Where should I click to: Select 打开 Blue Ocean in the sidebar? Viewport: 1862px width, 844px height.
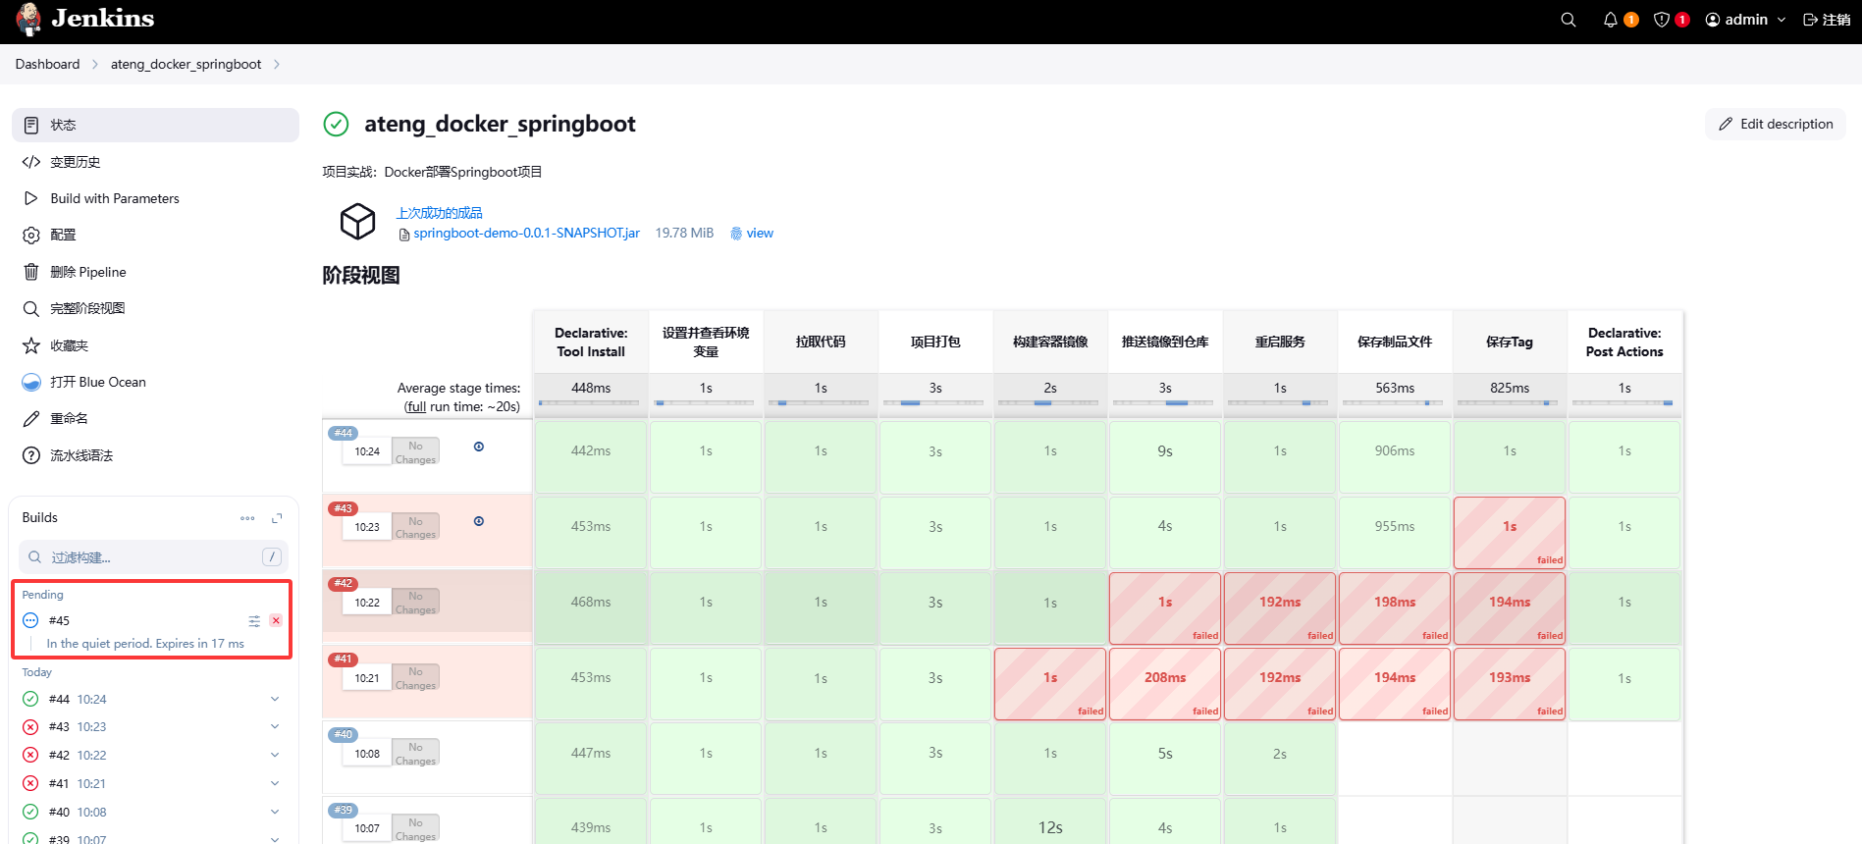(98, 382)
